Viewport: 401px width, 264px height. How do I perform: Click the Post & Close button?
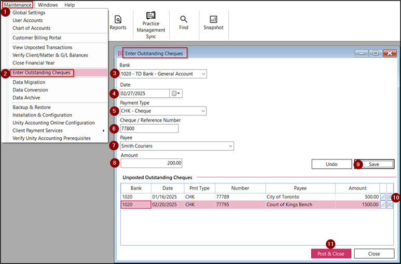pyautogui.click(x=331, y=254)
